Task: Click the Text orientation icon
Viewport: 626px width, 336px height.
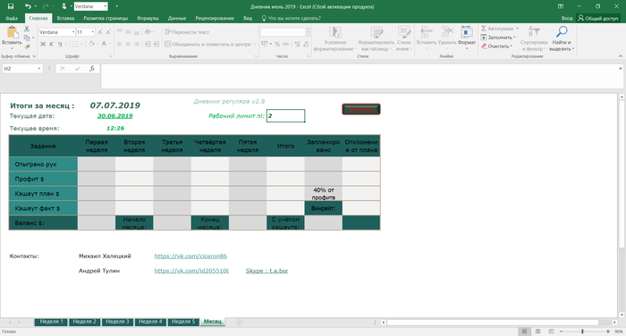Action: (x=148, y=32)
